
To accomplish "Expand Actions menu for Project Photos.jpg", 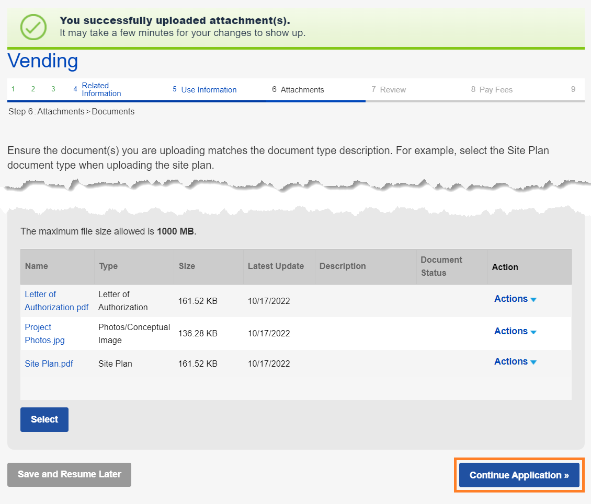I will pyautogui.click(x=515, y=332).
